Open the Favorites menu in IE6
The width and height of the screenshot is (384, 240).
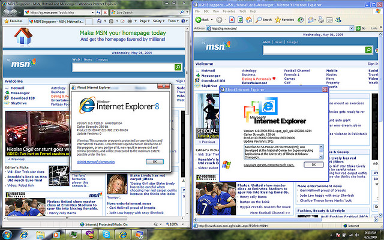(x=229, y=11)
